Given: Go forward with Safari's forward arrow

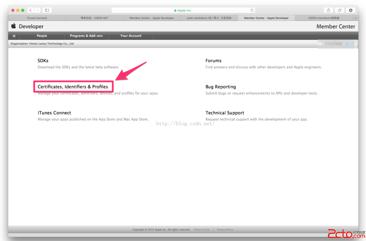Looking at the screenshot, I should click(37, 10).
